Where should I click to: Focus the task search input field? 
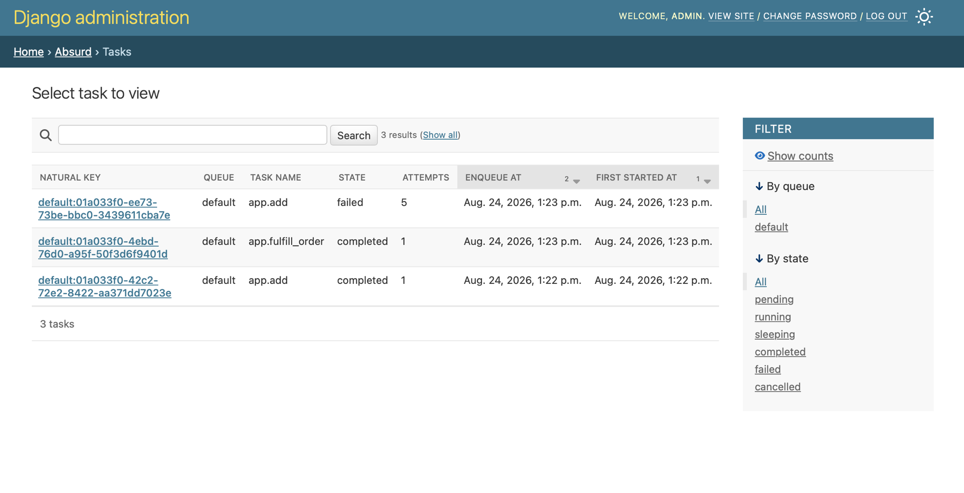tap(192, 135)
